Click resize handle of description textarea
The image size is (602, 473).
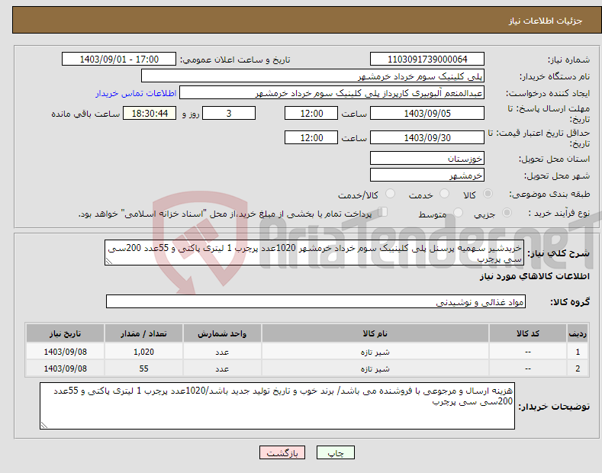click(108, 261)
